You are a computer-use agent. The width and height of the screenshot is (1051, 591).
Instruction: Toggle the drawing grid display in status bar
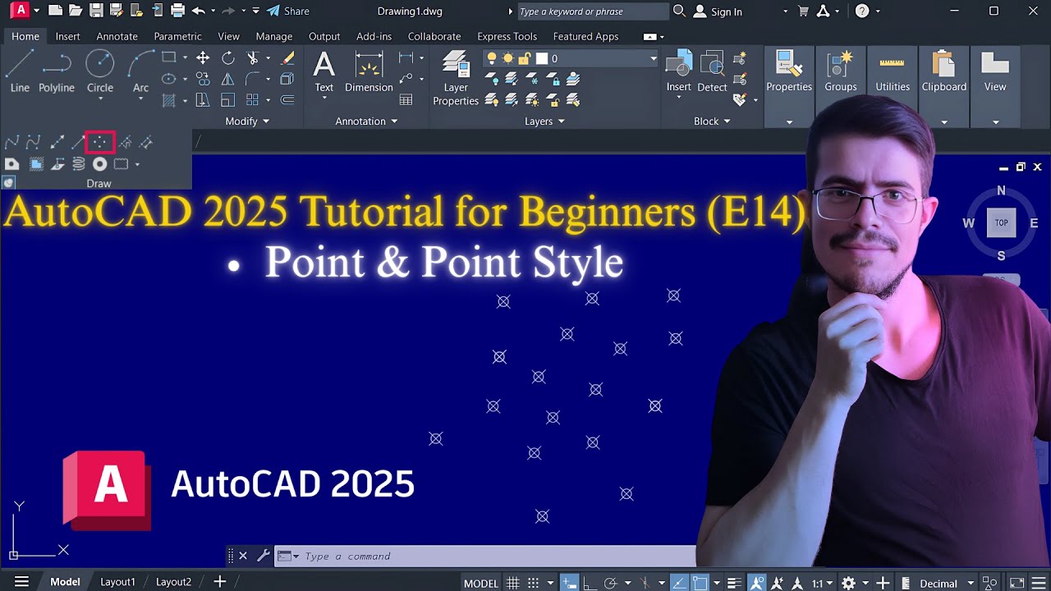513,583
